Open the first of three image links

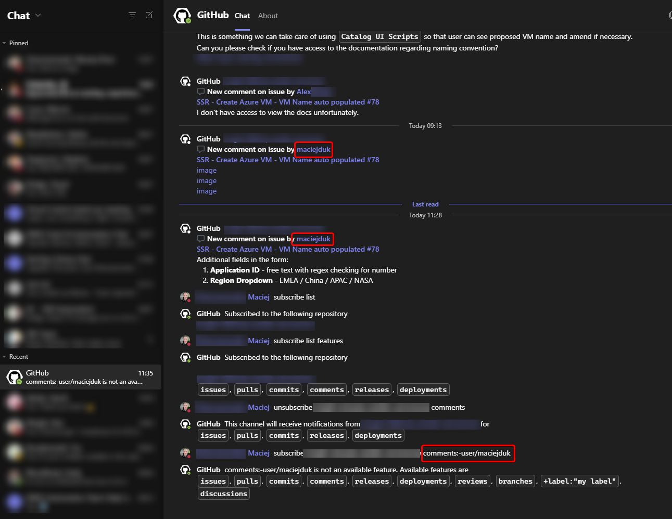click(207, 171)
